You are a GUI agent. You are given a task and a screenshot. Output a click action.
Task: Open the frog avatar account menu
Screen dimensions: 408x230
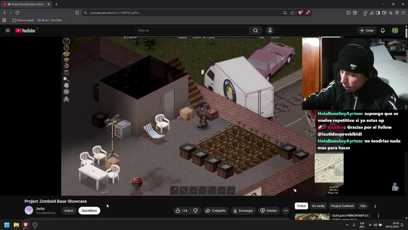coord(395,30)
